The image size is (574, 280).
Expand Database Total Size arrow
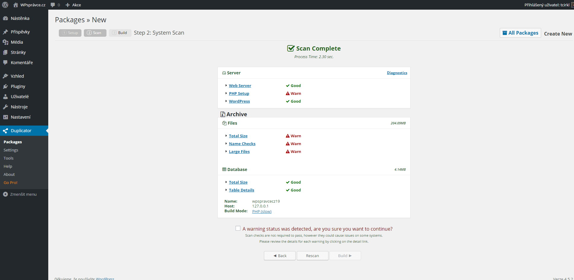[x=226, y=182]
